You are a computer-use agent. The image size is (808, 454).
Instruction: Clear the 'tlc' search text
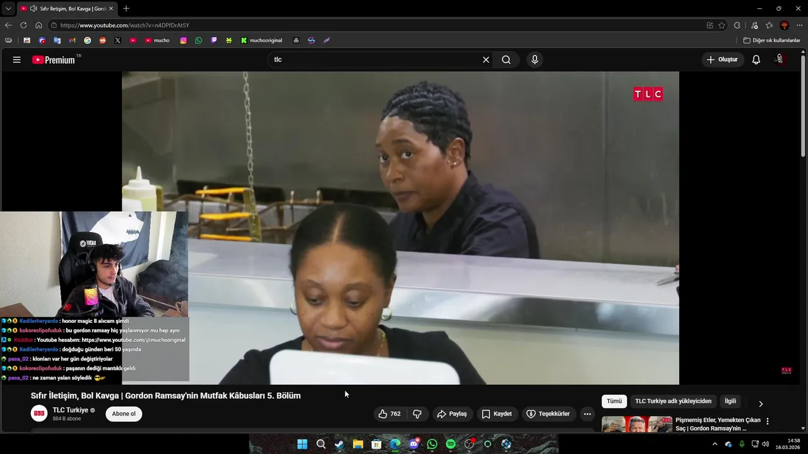tap(486, 60)
